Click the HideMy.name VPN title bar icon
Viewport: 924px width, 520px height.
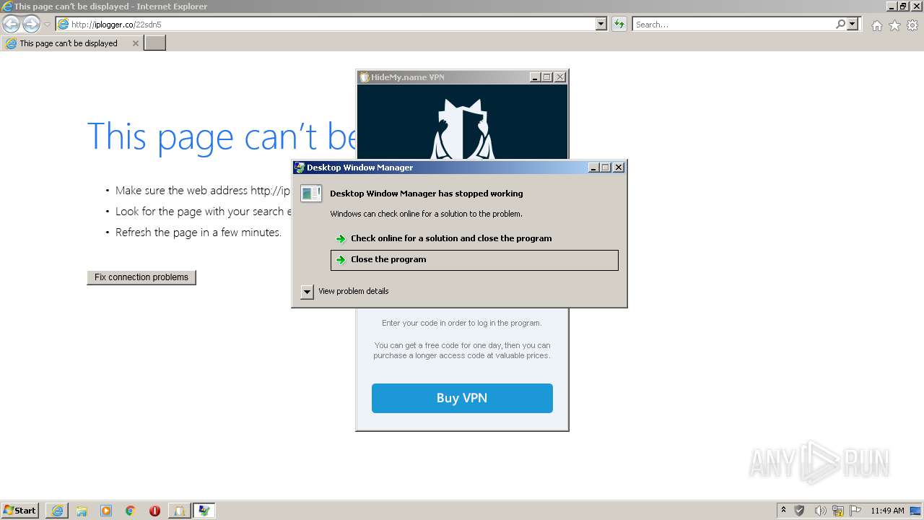tap(365, 77)
